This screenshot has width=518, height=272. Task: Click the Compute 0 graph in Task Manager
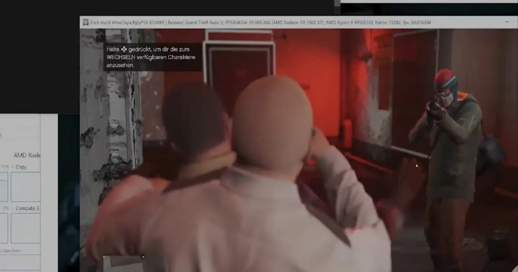tap(25, 228)
